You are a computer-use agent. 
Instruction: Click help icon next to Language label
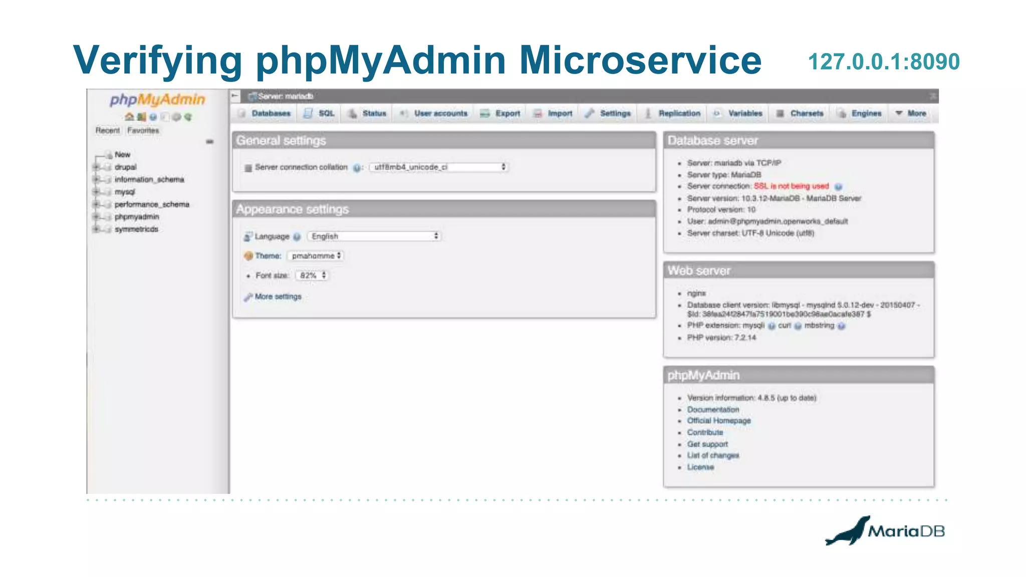pyautogui.click(x=297, y=237)
